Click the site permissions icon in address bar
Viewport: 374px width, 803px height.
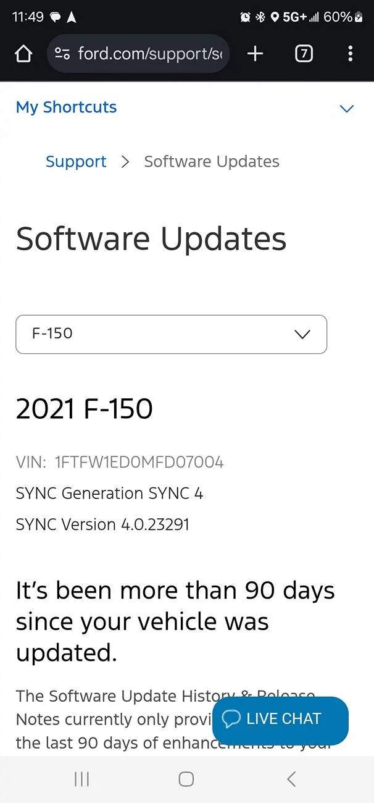[x=62, y=54]
